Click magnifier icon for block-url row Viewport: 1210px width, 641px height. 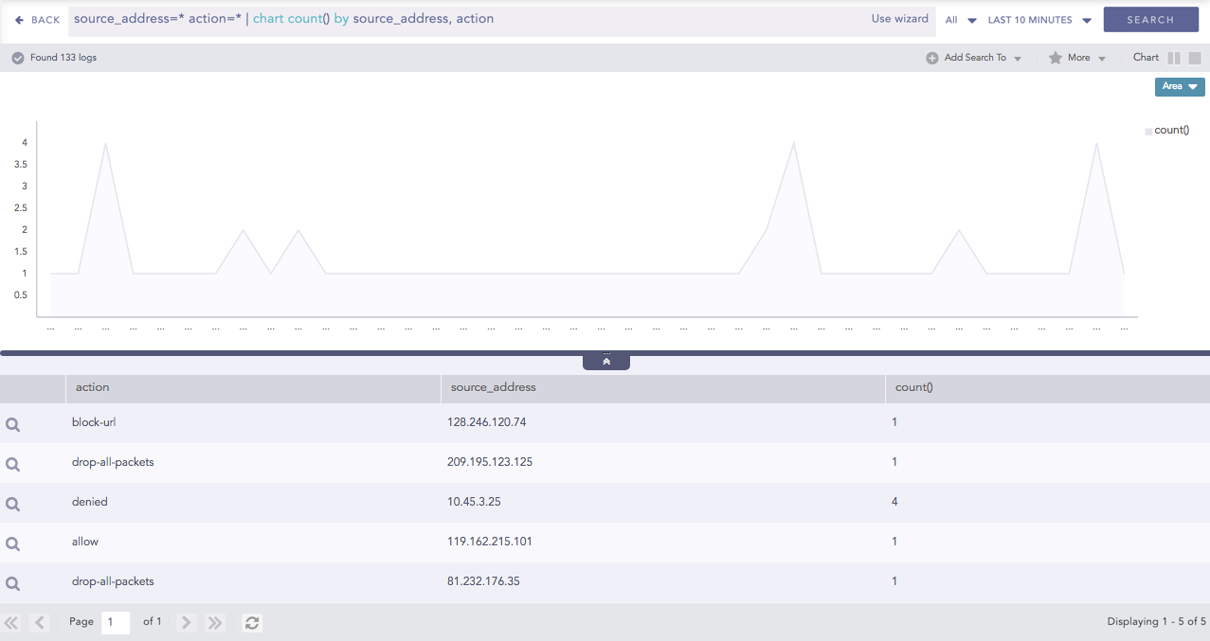(x=13, y=425)
